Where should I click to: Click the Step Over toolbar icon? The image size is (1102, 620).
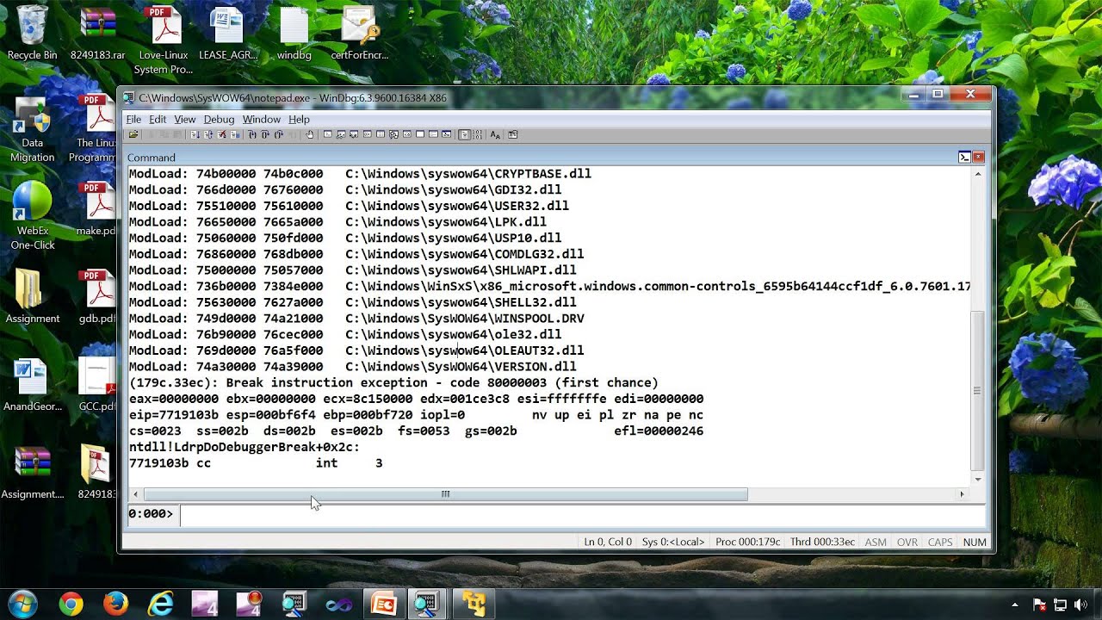pyautogui.click(x=265, y=134)
